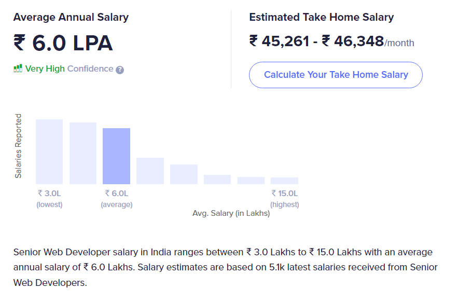Select the highlighted ₹ 6.0L average bar
458x302 pixels.
[x=117, y=157]
